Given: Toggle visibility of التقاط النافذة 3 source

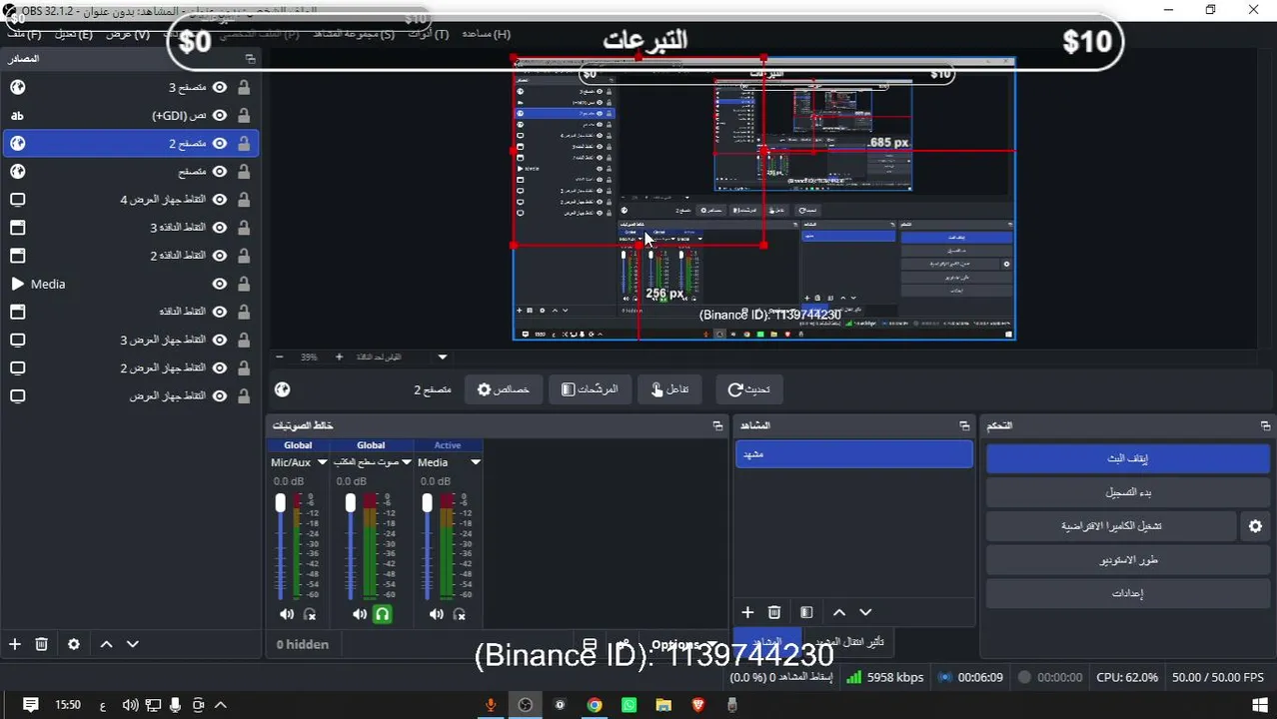Looking at the screenshot, I should (220, 227).
